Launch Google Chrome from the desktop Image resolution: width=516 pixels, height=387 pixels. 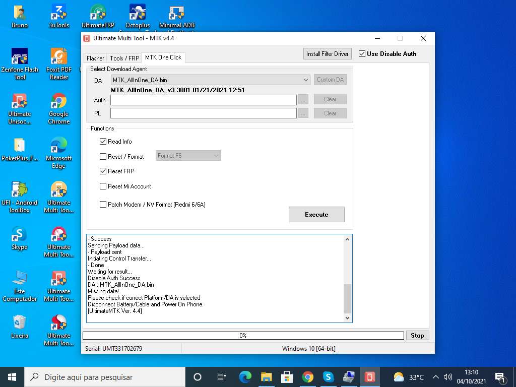59,109
